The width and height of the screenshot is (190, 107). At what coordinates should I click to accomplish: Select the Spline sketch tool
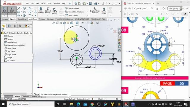[x=30, y=8]
